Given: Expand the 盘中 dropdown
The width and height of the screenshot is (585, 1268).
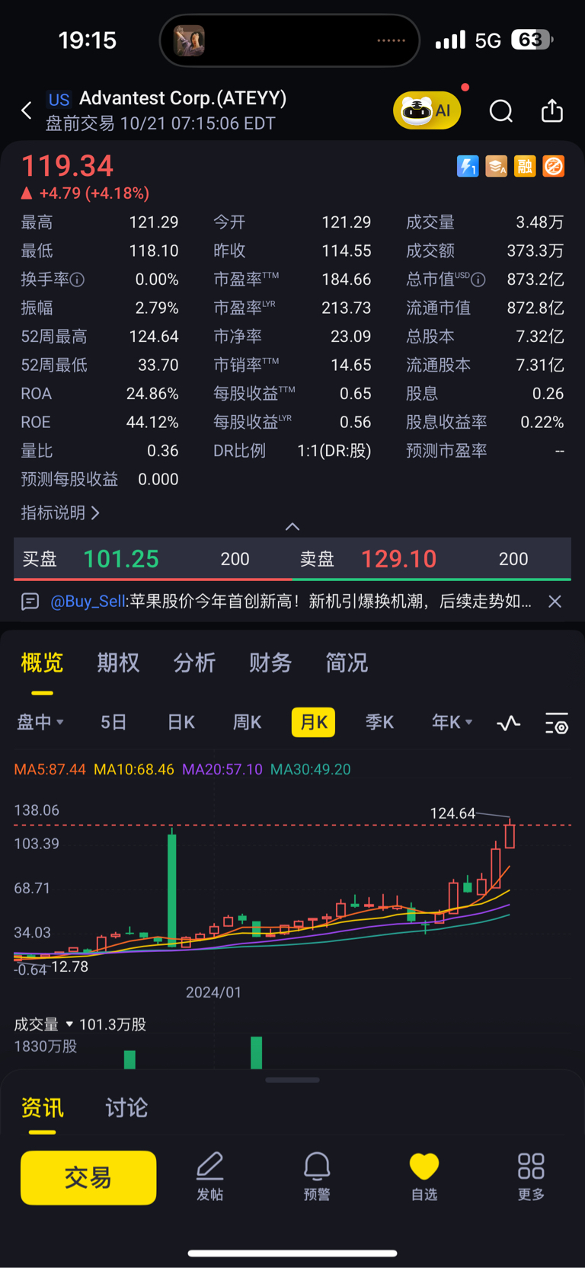Looking at the screenshot, I should (40, 722).
